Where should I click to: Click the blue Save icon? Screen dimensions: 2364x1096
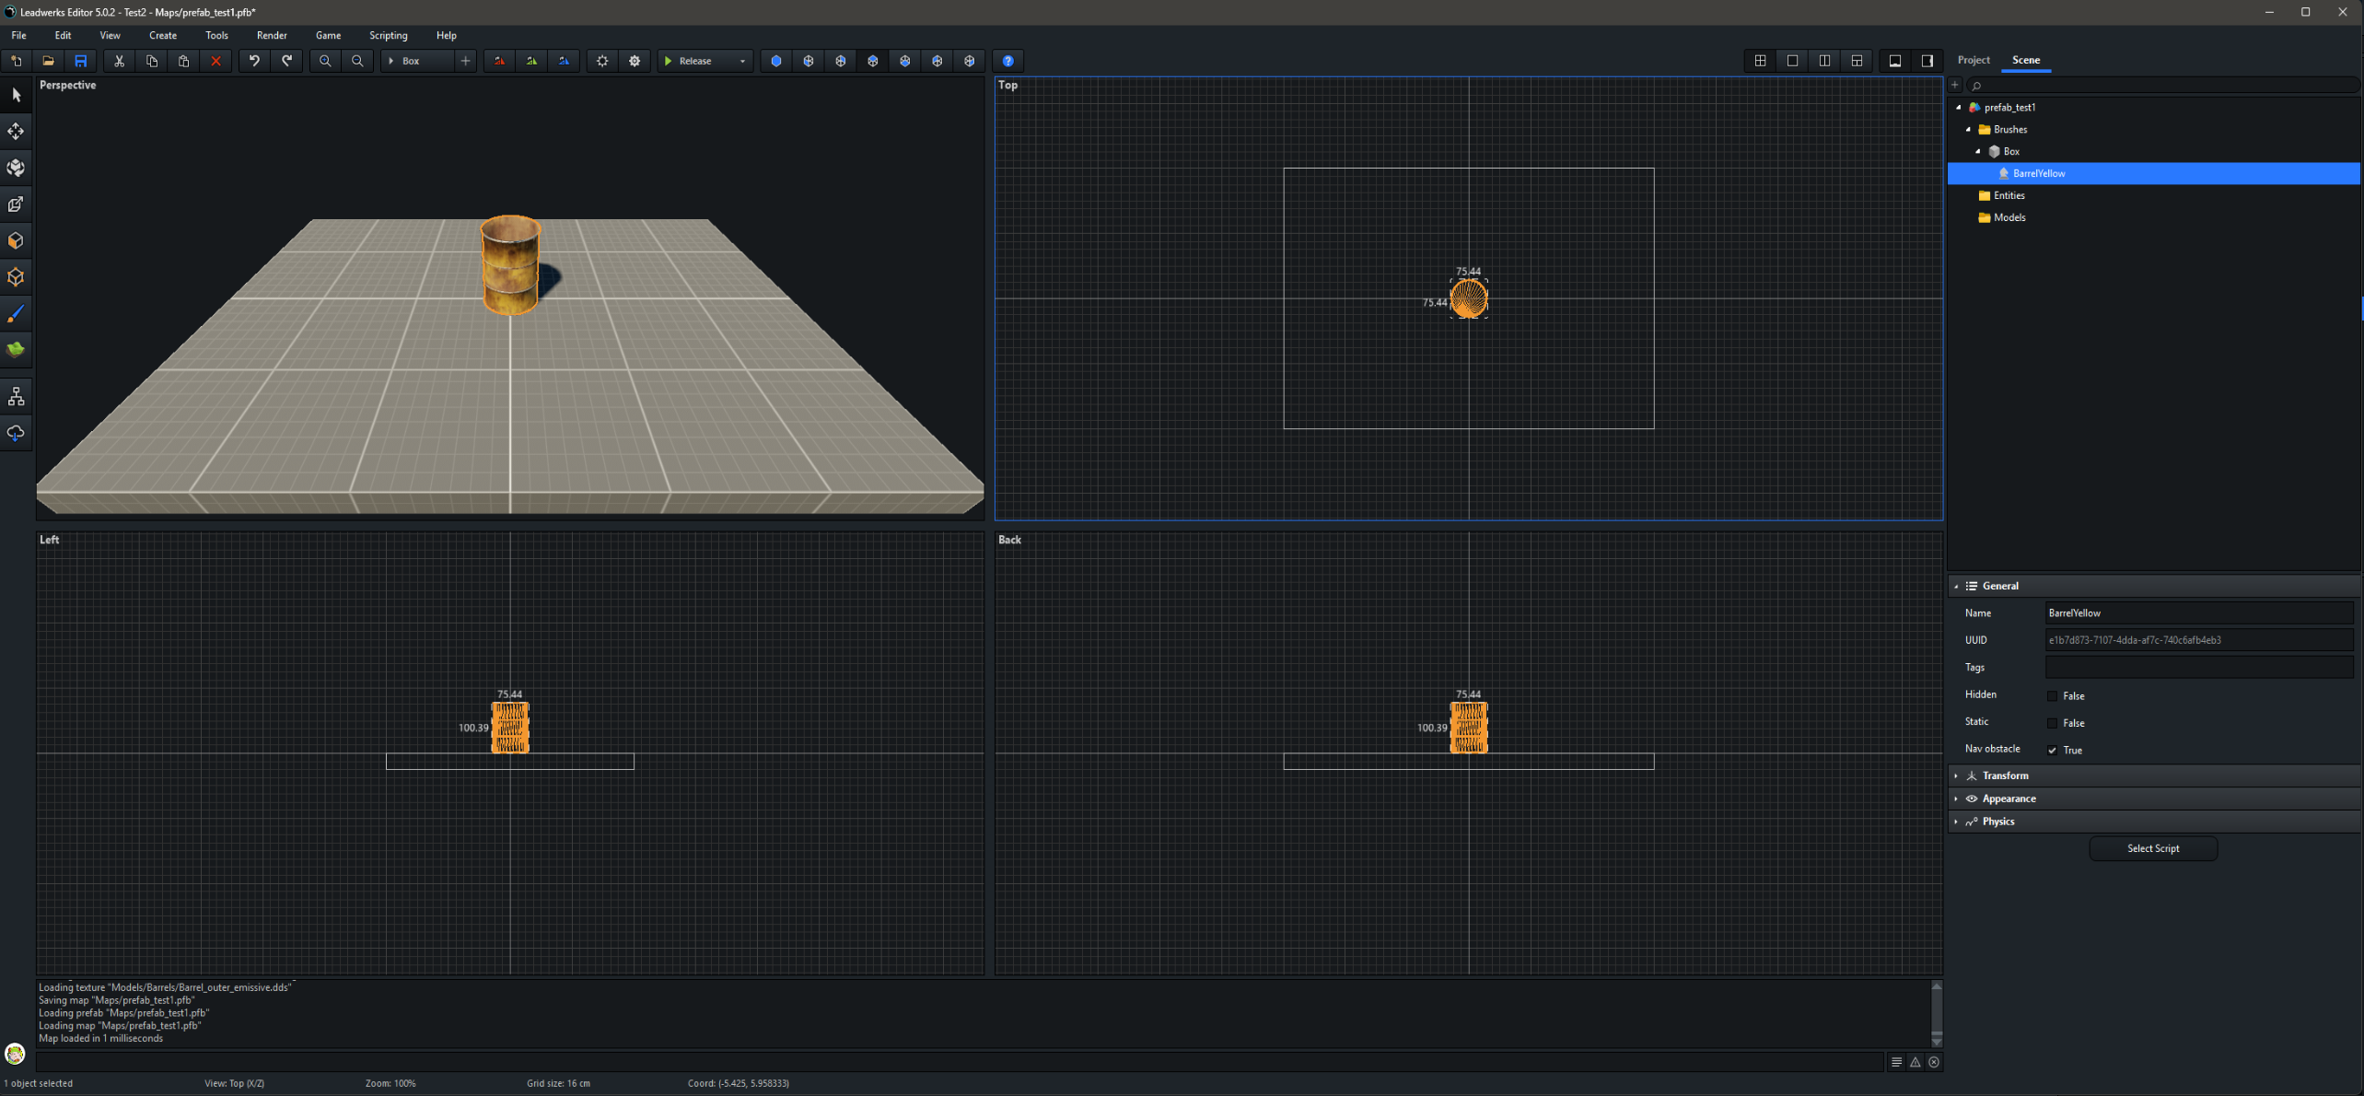tap(81, 61)
